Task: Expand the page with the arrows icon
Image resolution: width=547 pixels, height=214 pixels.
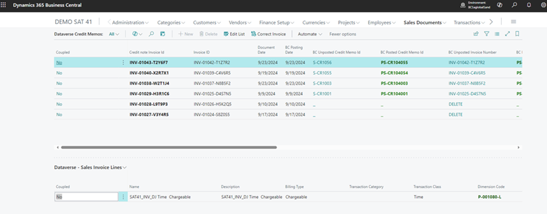Action: click(507, 34)
